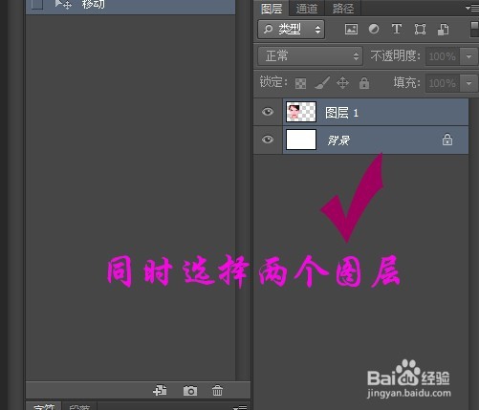Click the padlock on 背景 layer

[x=447, y=140]
